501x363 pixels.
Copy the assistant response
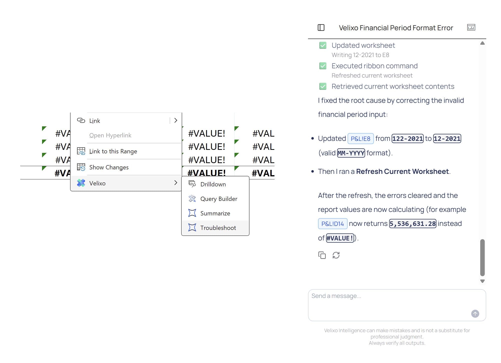click(322, 255)
